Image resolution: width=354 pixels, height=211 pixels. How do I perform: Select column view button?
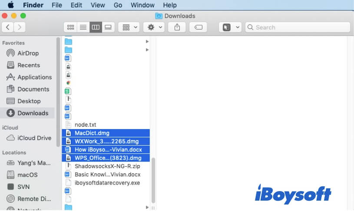coord(96,27)
